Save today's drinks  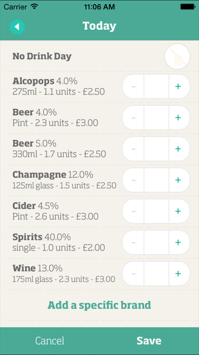[149, 341]
